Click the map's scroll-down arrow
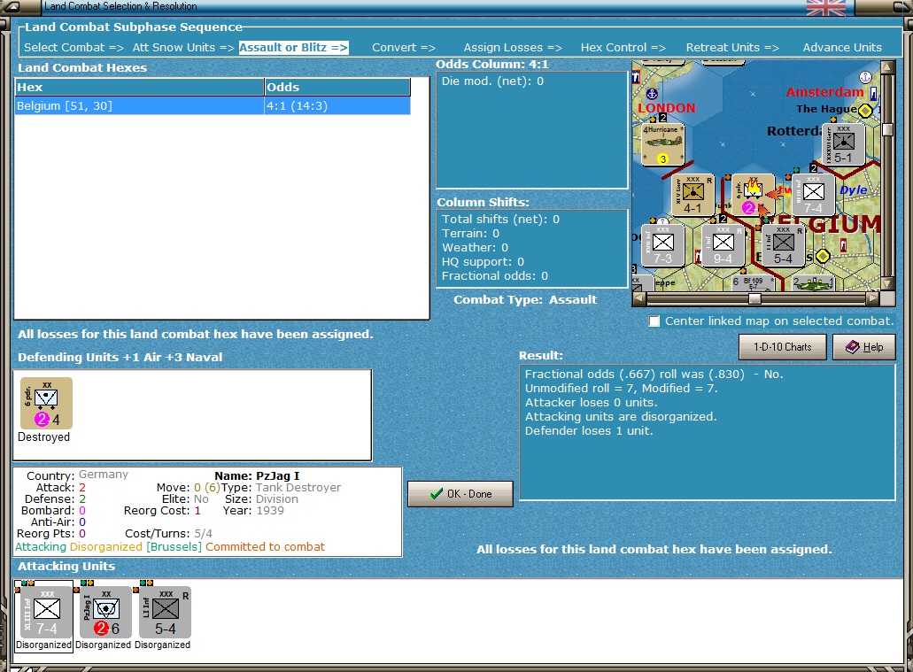This screenshot has width=913, height=672. [x=887, y=283]
